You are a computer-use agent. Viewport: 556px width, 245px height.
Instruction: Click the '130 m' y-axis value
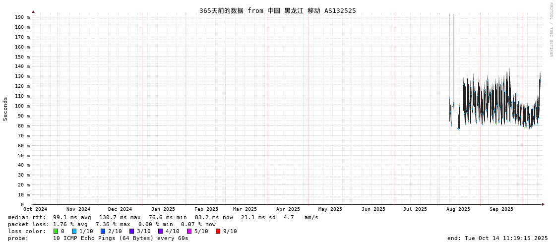22,76
